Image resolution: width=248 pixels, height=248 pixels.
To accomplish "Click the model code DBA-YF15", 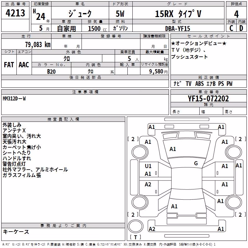I will coord(177,29).
